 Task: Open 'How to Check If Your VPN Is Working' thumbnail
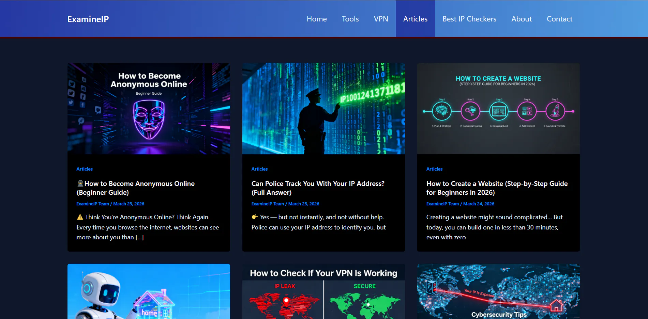[x=323, y=291]
